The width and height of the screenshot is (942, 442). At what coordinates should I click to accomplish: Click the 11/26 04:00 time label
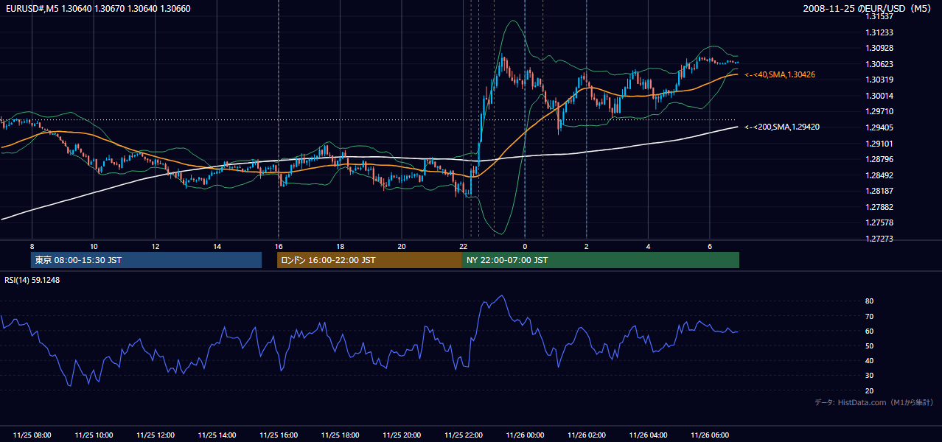tap(648, 435)
